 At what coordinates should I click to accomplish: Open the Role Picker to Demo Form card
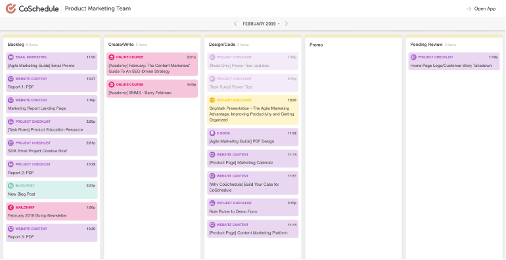coord(253,207)
